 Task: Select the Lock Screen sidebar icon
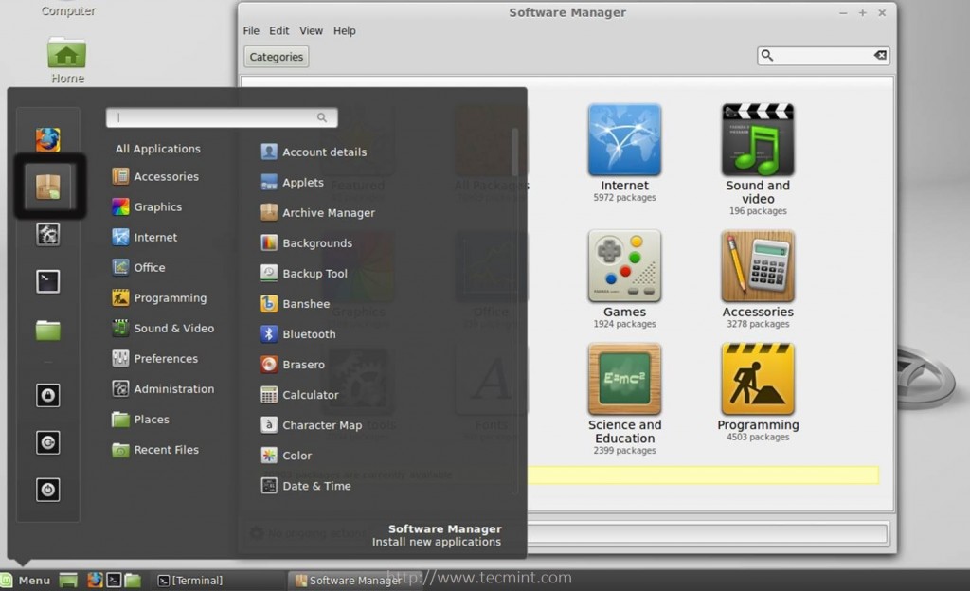(47, 395)
